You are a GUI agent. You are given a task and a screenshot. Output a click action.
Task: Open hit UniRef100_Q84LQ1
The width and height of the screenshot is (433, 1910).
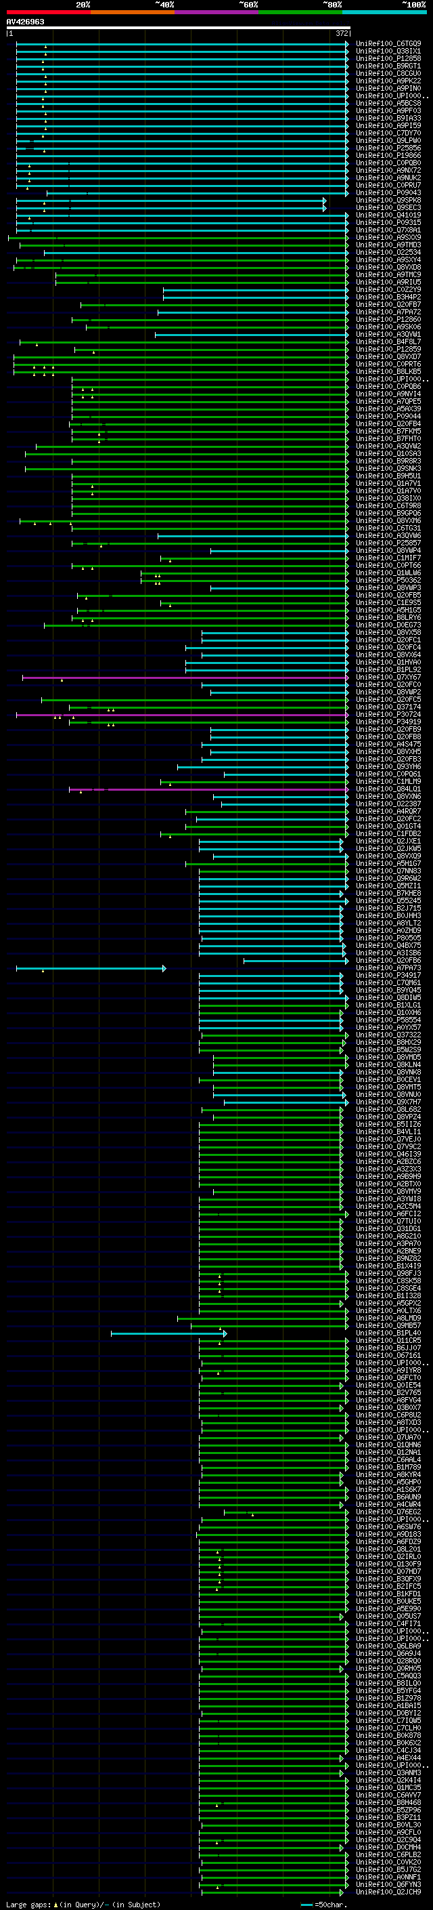(388, 789)
